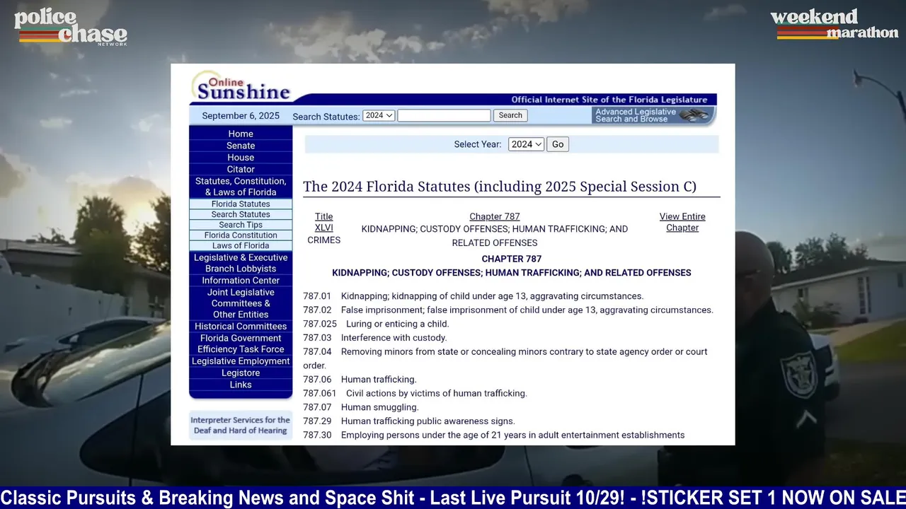Viewport: 906px width, 509px height.
Task: Click 787.061 Civil actions by victims entry
Action: point(415,393)
